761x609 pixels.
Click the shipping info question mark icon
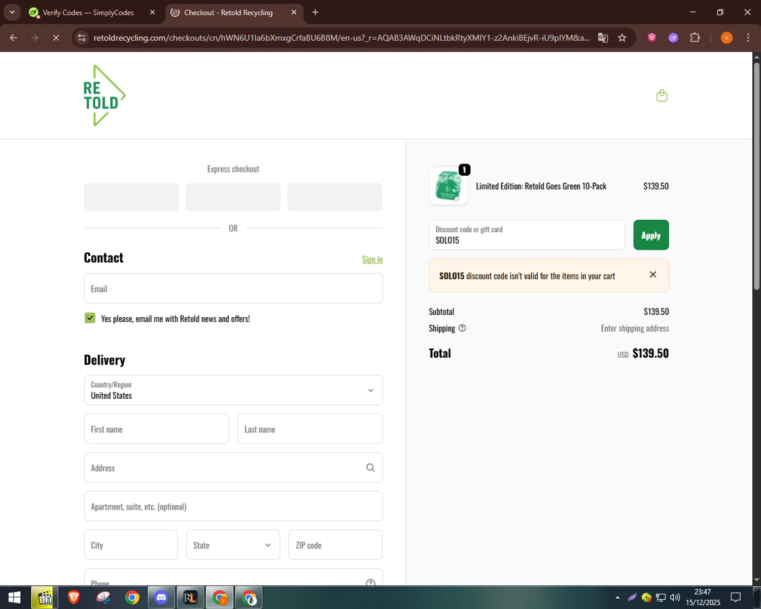tap(462, 328)
